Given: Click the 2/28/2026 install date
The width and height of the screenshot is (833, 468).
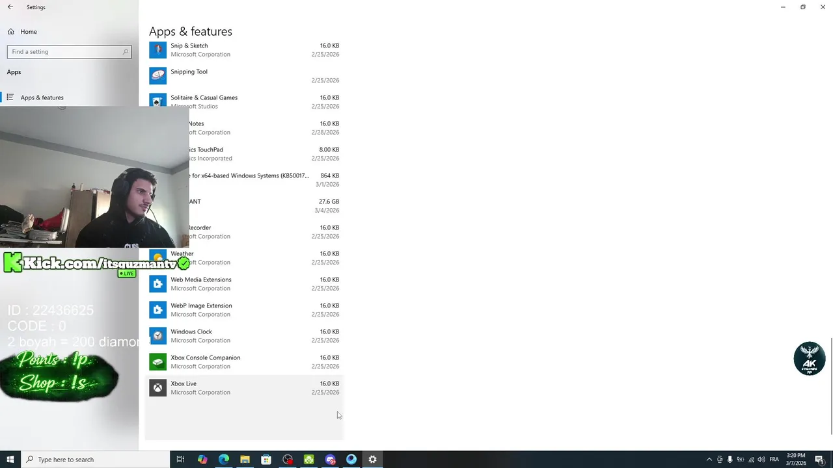Looking at the screenshot, I should pos(325,133).
